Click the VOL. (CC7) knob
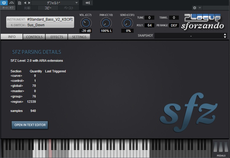Image resolution: width=230 pixels, height=158 pixels. [x=86, y=22]
